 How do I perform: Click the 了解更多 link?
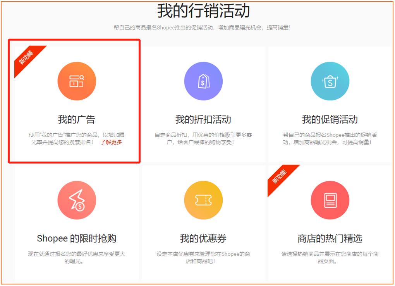coord(112,143)
